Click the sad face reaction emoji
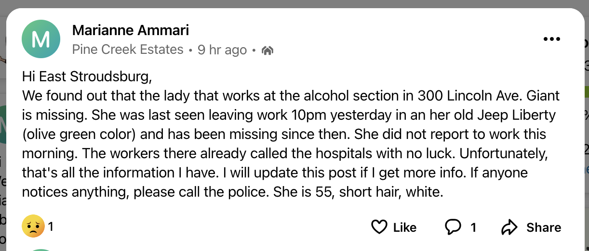This screenshot has height=251, width=589. click(x=33, y=226)
